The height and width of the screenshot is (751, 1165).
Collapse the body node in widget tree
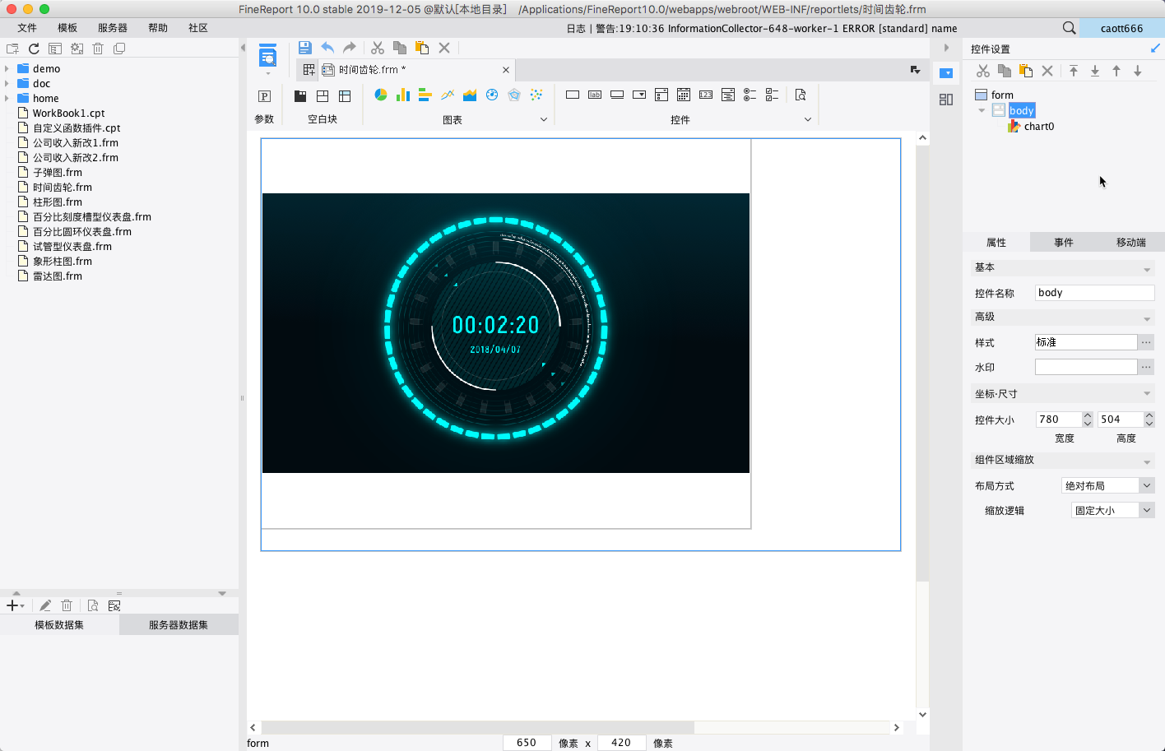point(982,110)
